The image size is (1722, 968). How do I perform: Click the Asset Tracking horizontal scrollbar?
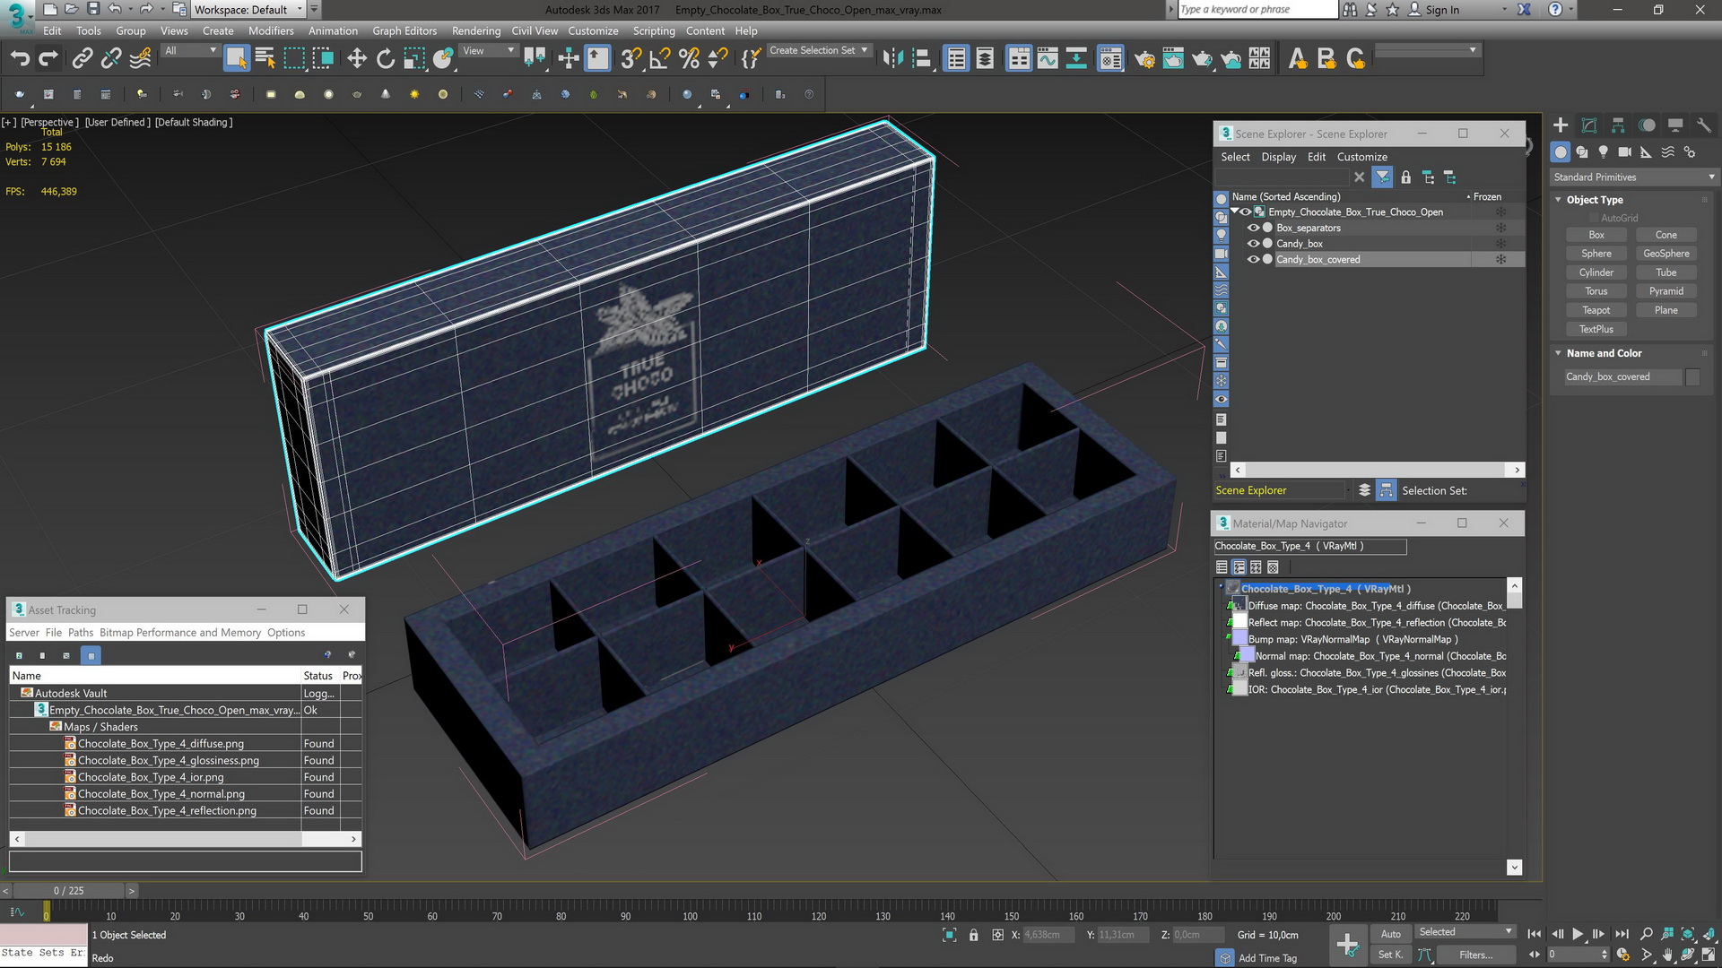tap(186, 839)
